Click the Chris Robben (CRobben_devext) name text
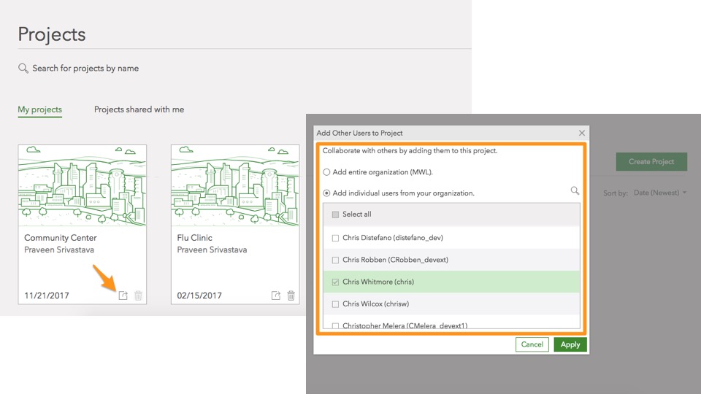Image resolution: width=701 pixels, height=394 pixels. 395,260
